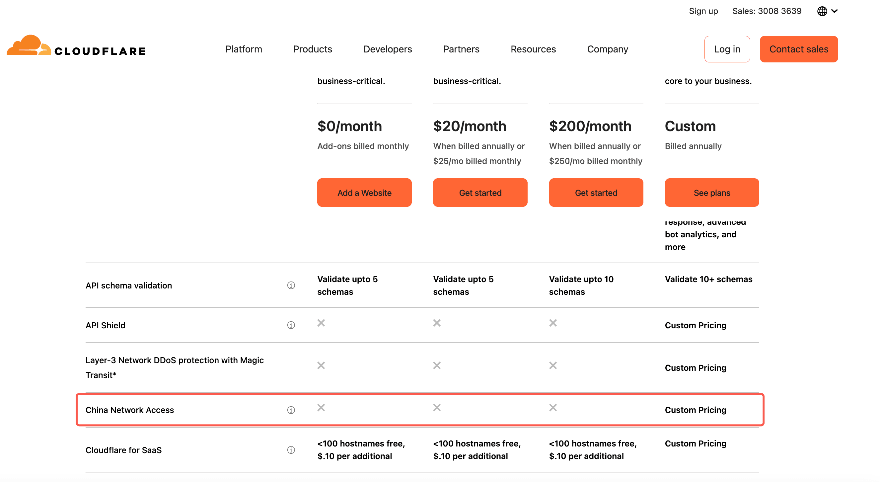Screen dimensions: 880x482
Task: Click the Cloudflare logo
Action: click(x=76, y=45)
